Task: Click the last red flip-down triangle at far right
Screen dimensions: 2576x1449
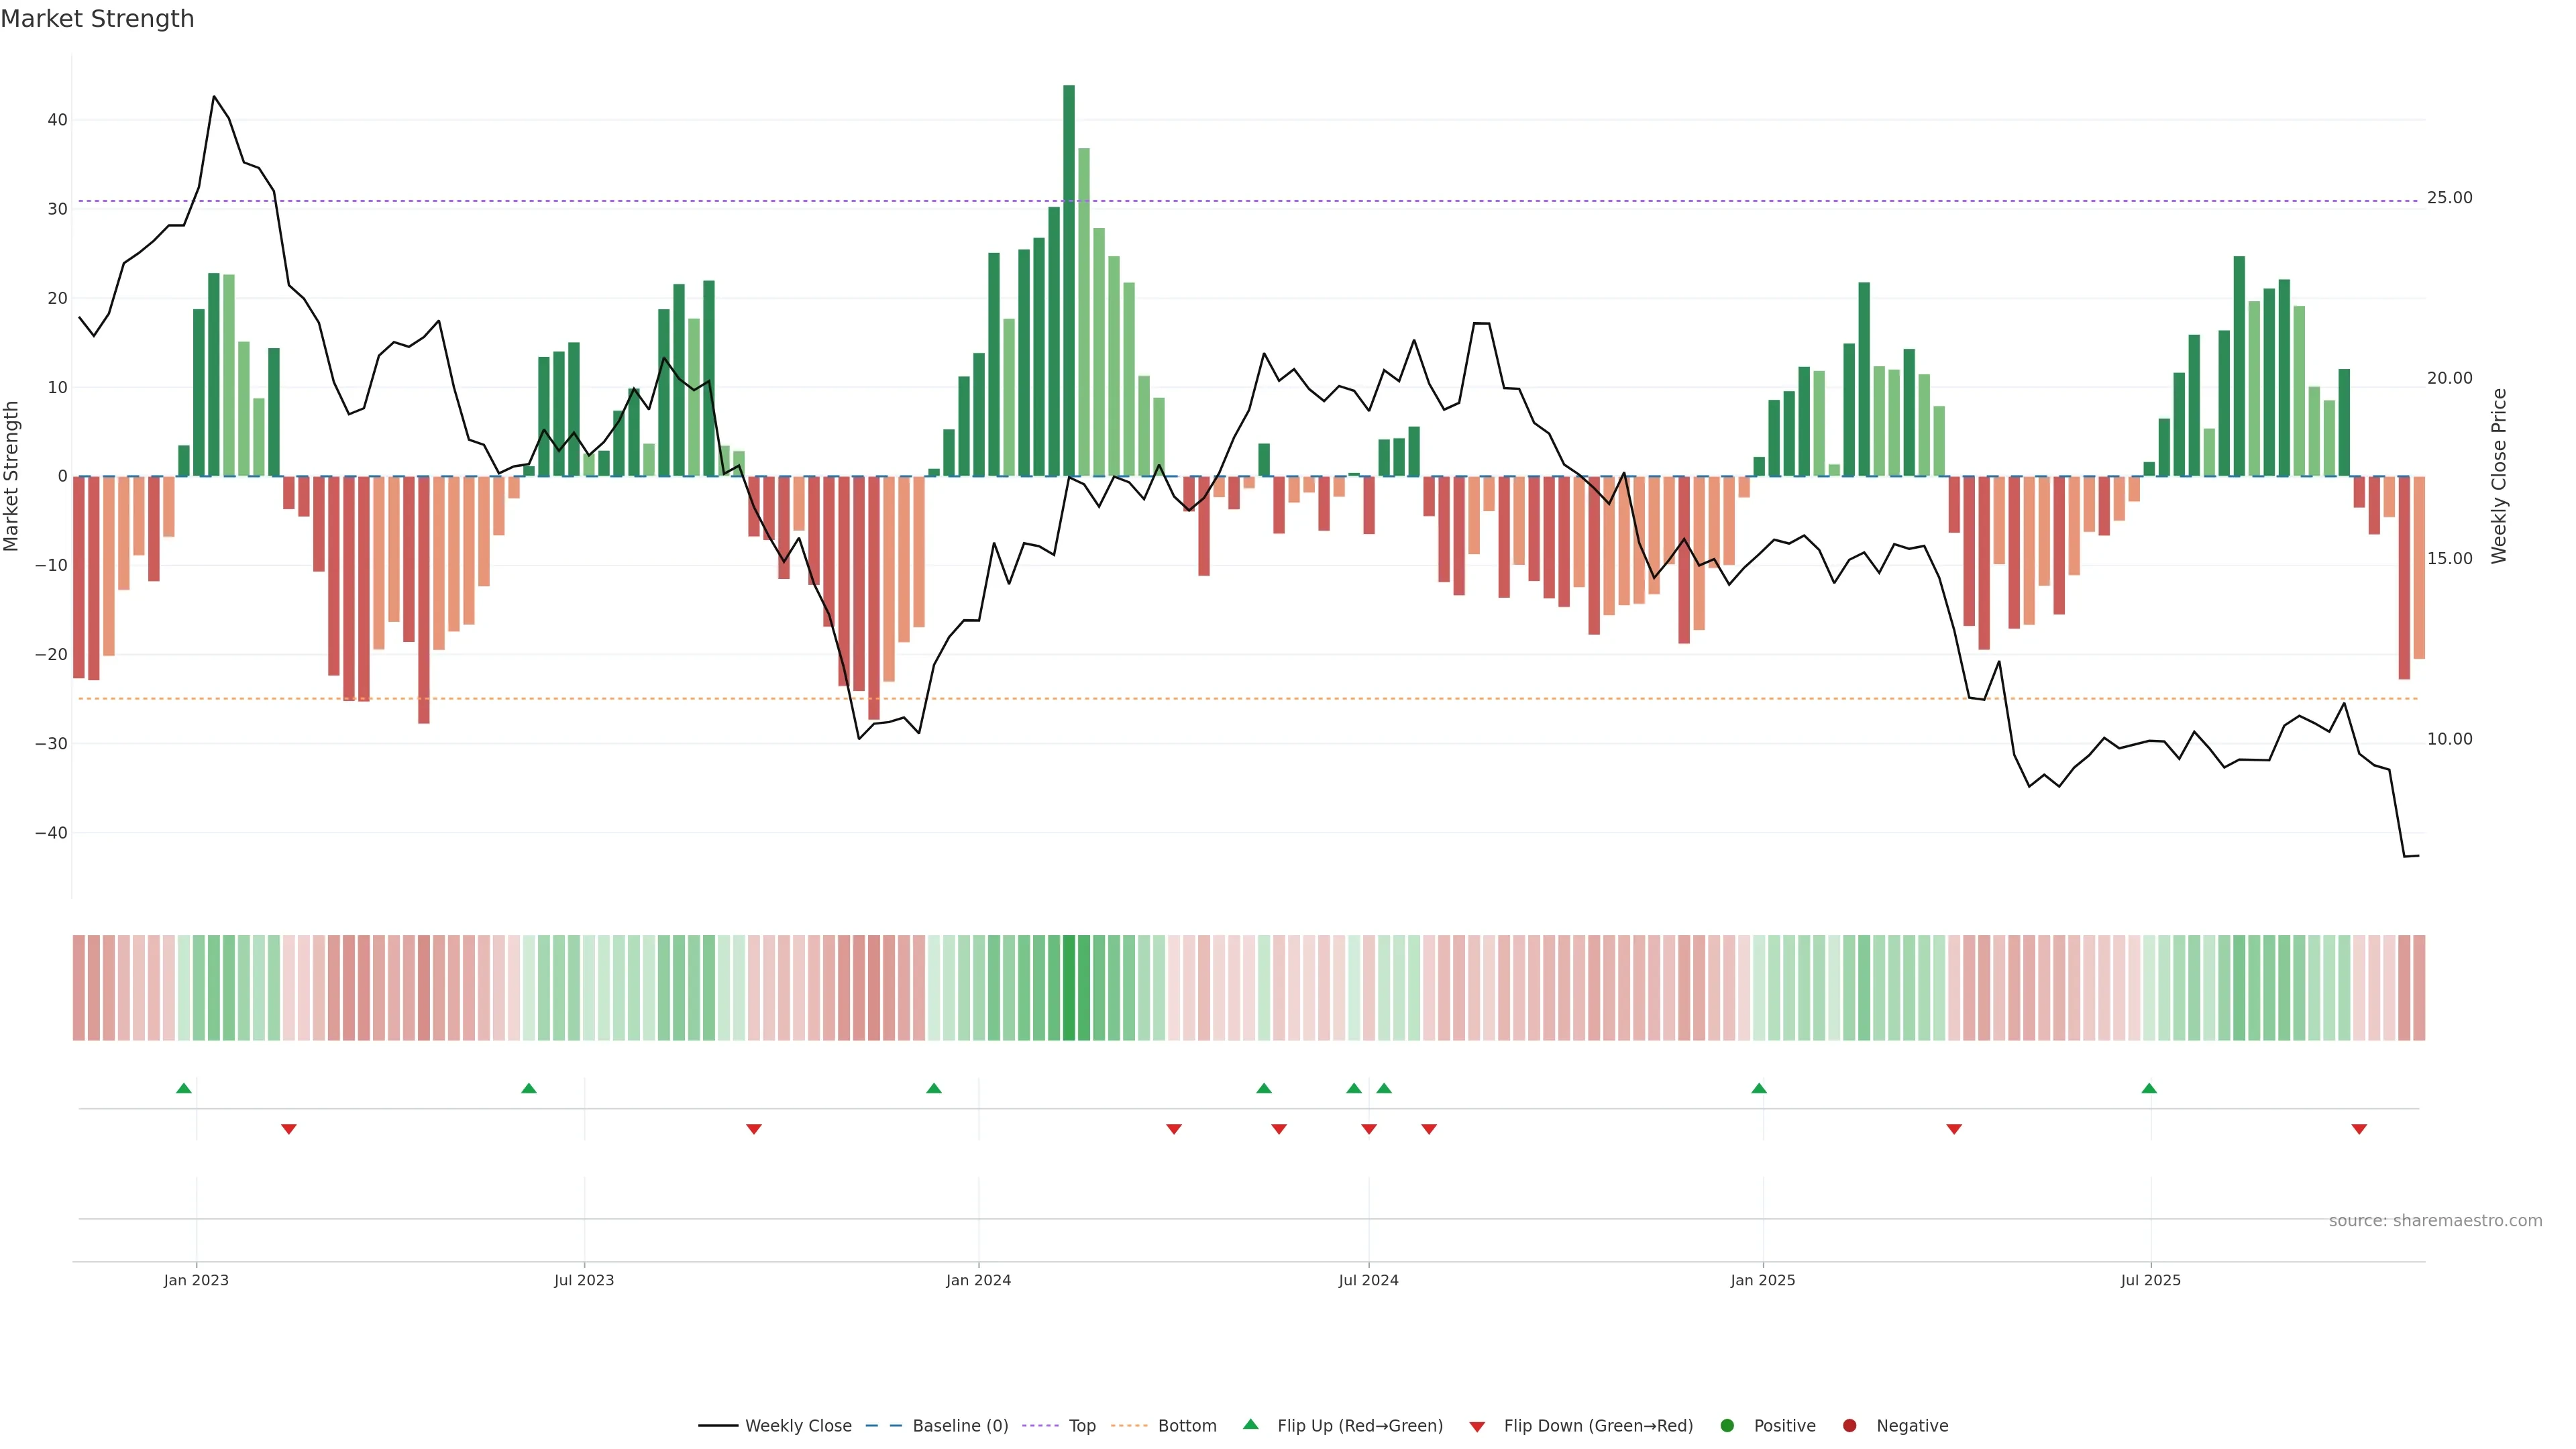Action: [2359, 1129]
